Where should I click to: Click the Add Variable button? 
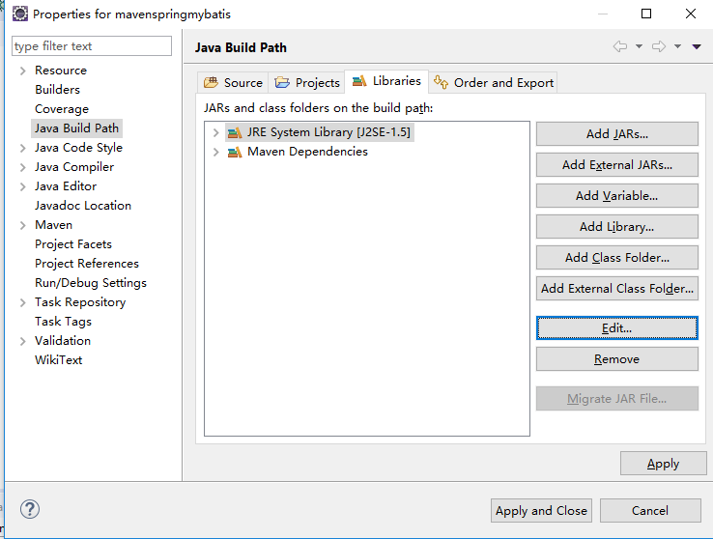(x=617, y=195)
